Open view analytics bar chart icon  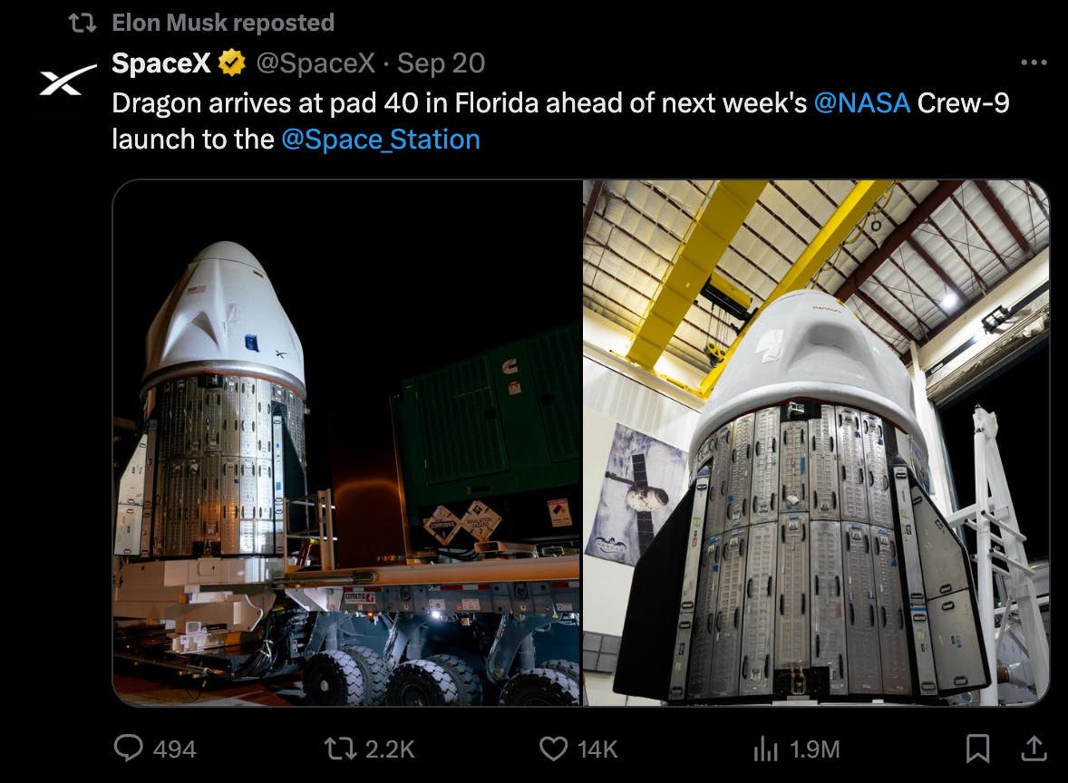tap(766, 749)
